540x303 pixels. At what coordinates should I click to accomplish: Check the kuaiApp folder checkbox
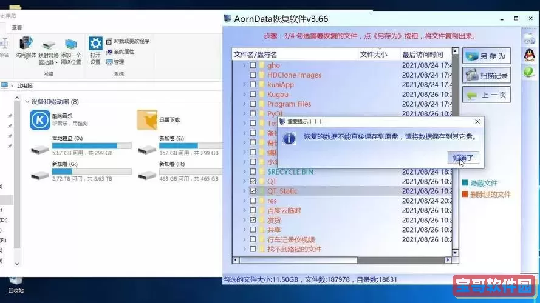tap(253, 84)
